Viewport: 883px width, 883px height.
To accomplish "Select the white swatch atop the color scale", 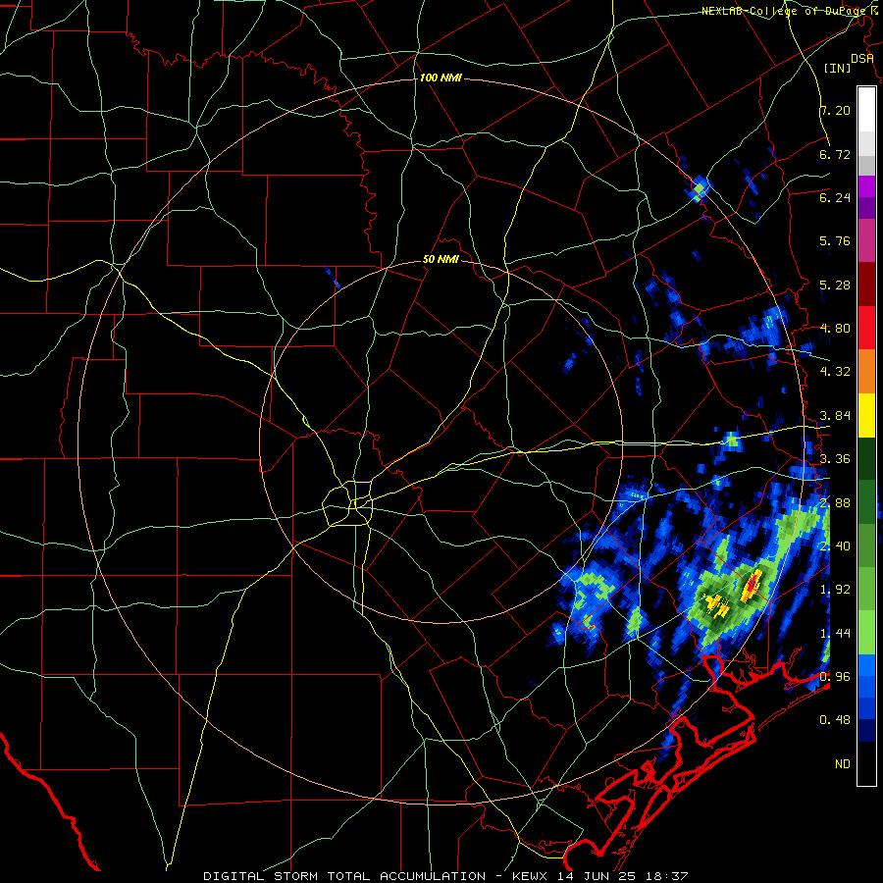I will point(866,109).
